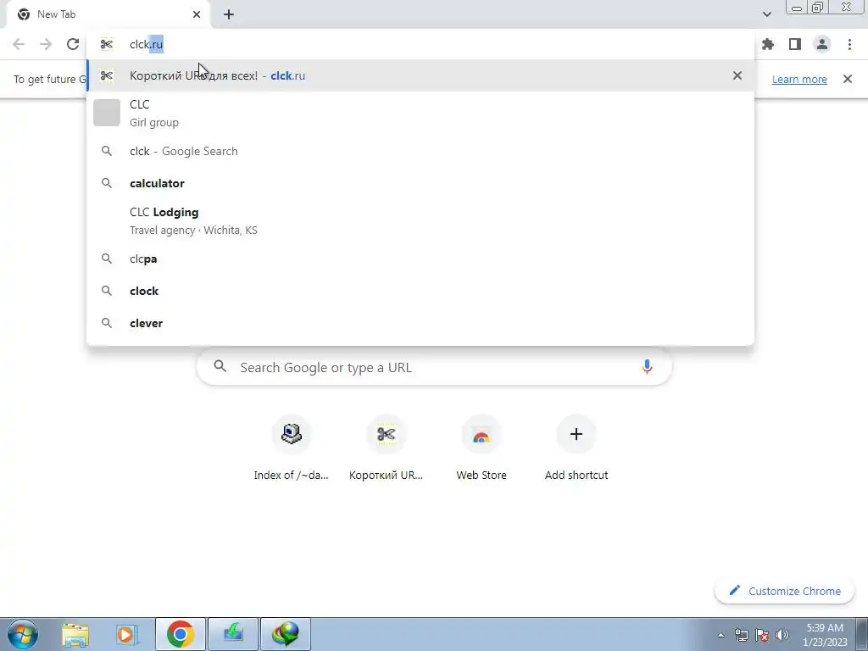Choose the CLC Lodging suggestion

coord(420,221)
